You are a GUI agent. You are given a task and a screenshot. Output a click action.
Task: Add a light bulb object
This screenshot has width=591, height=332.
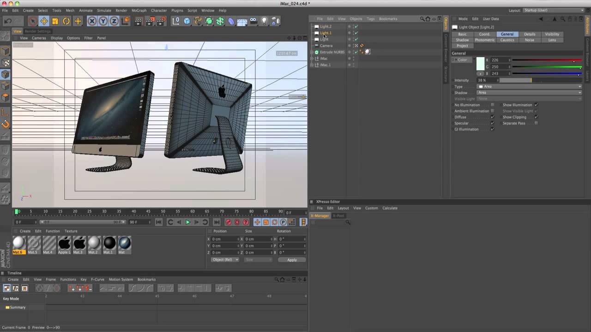click(265, 21)
